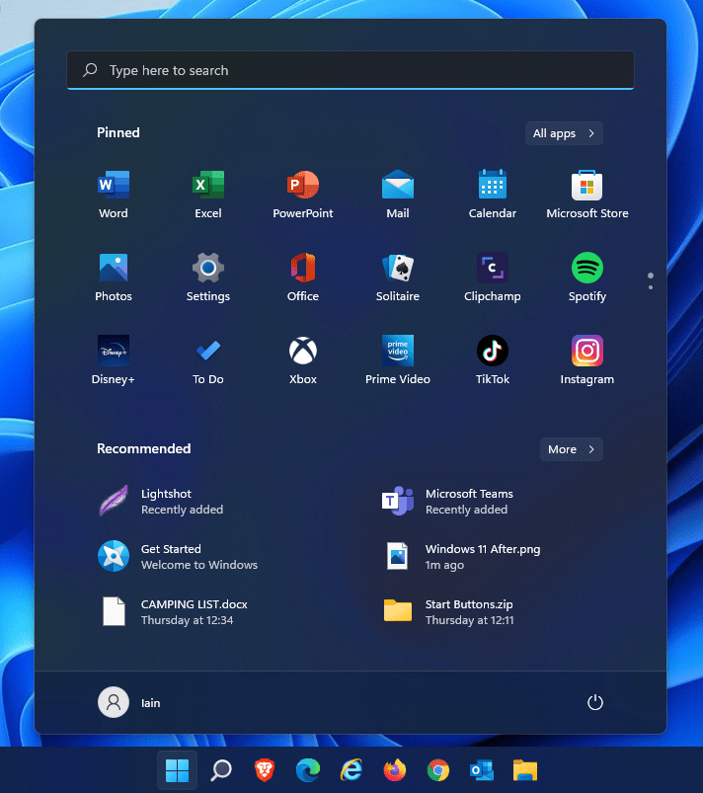Open the Calendar app
703x793 pixels.
(492, 194)
